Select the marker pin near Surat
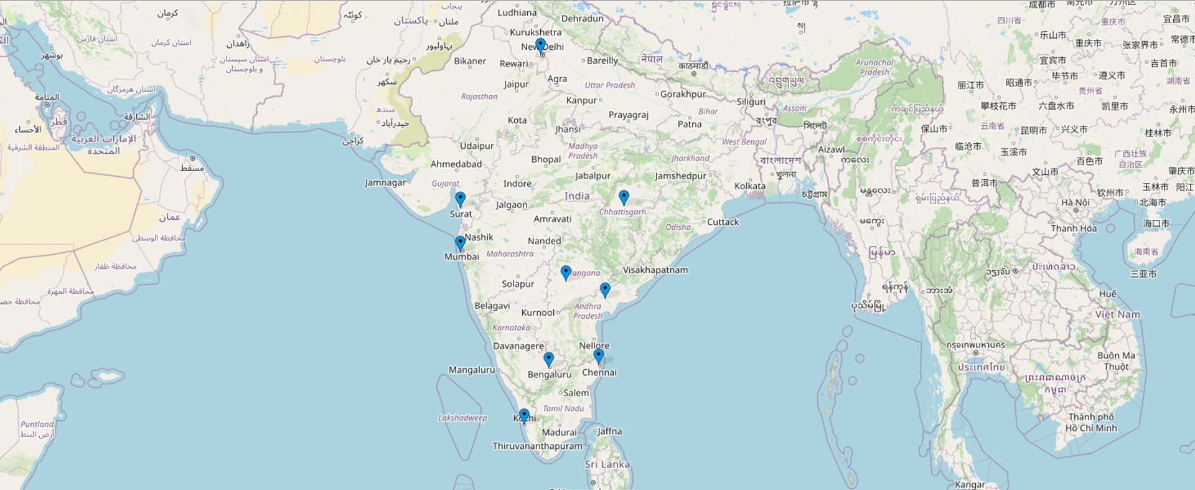The image size is (1195, 490). click(x=460, y=199)
